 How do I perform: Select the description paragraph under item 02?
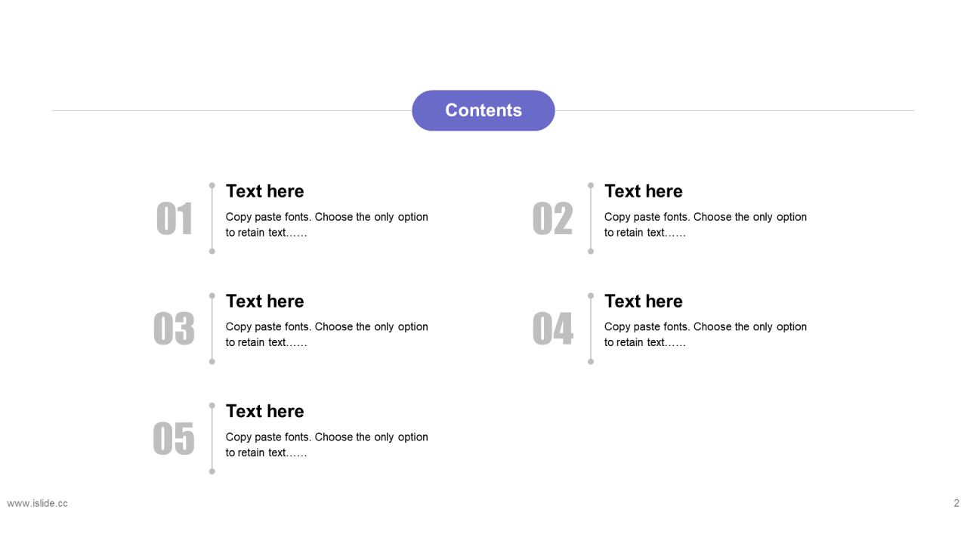706,224
